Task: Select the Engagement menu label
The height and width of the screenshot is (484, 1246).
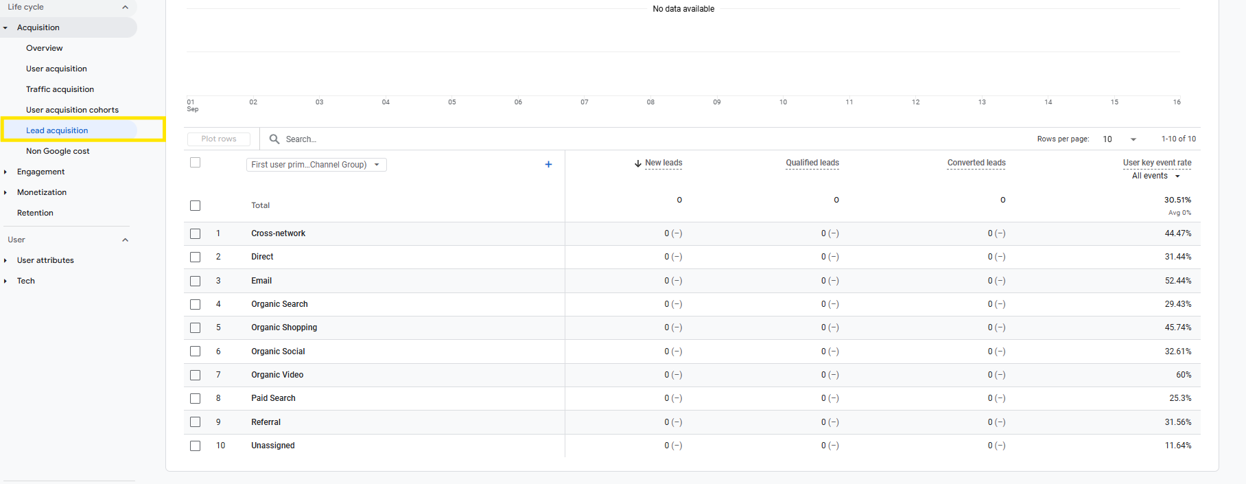Action: click(x=40, y=172)
